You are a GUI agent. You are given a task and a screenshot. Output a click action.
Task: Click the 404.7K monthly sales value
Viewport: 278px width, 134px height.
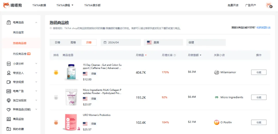pyautogui.click(x=141, y=73)
